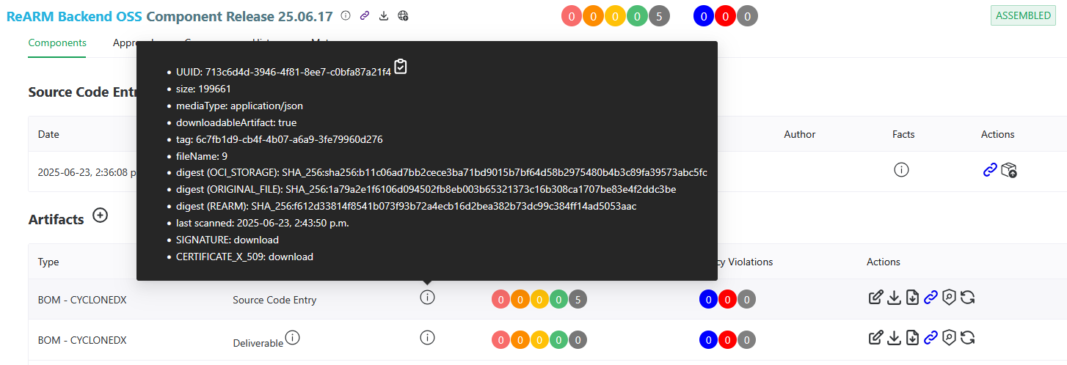Viewport: 1067px width, 365px height.
Task: Add a new artifact with plus icon
Action: (x=101, y=216)
